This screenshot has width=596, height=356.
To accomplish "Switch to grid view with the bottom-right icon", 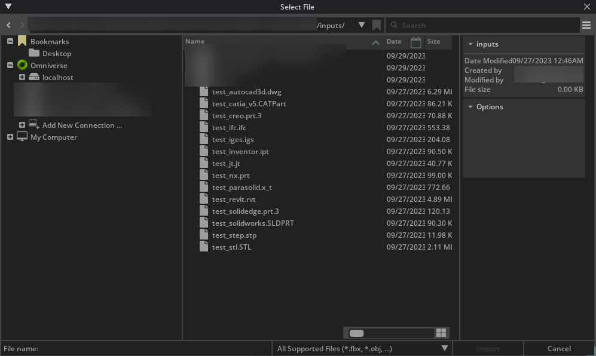I will pos(441,333).
